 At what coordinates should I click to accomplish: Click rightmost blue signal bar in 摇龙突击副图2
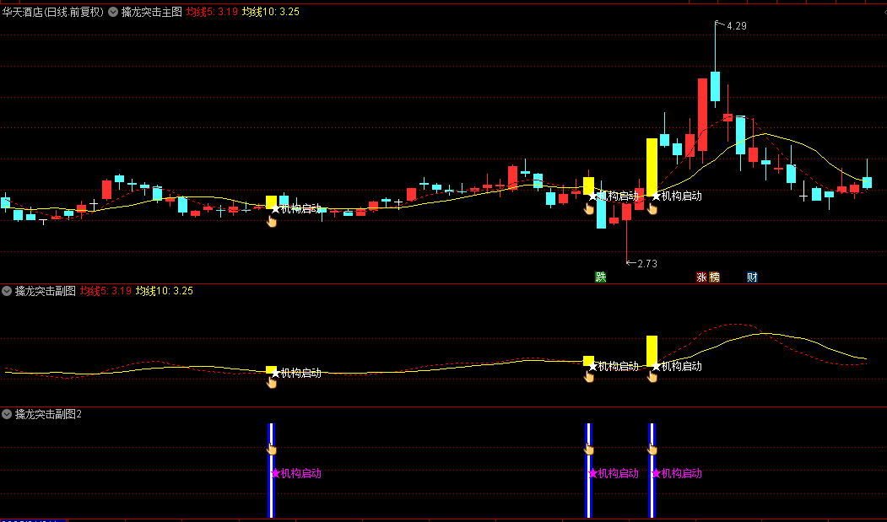tap(652, 471)
